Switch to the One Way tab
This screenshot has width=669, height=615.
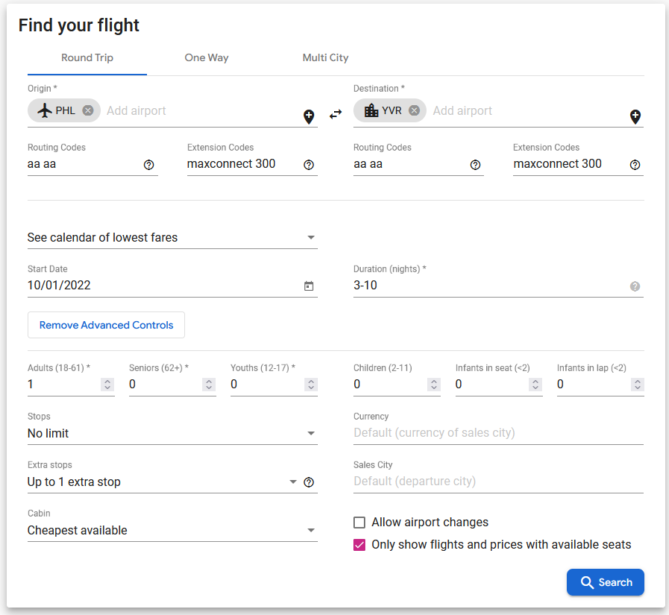206,58
